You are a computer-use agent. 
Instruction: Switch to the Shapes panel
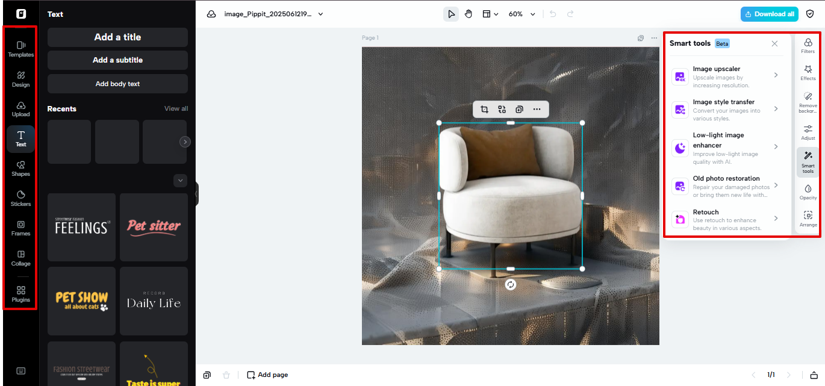pyautogui.click(x=20, y=169)
